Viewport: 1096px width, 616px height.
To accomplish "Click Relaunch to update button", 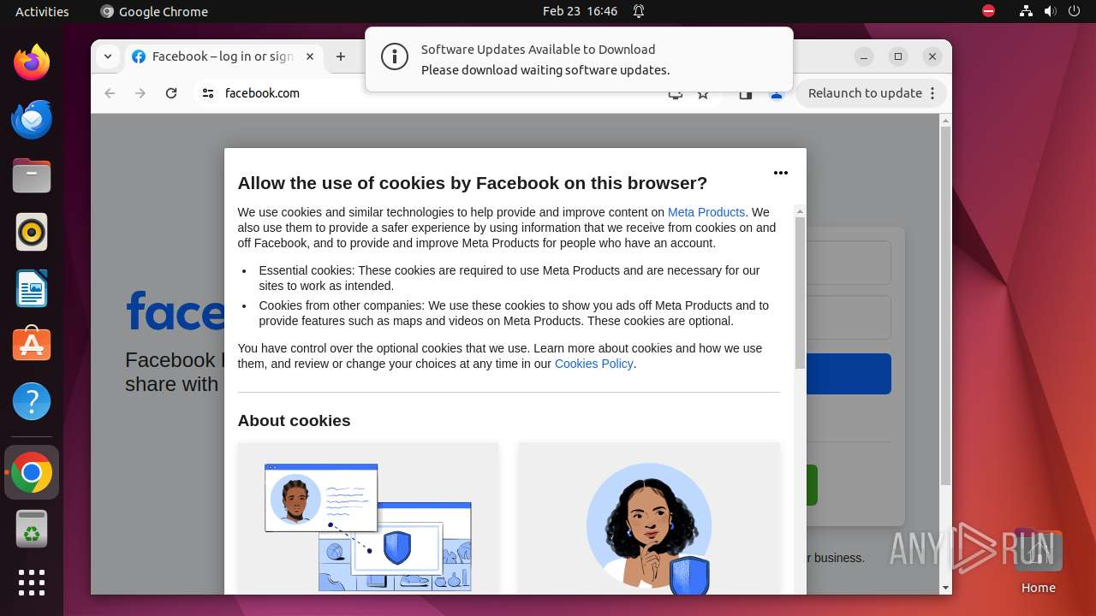I will [x=872, y=93].
